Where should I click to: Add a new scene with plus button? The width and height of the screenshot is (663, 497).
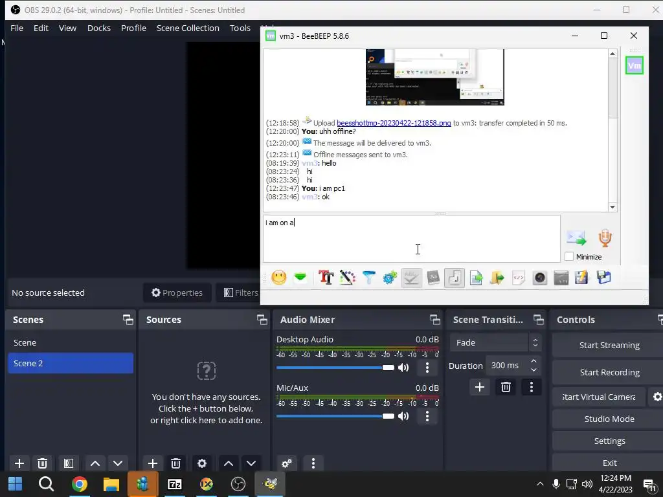point(19,463)
